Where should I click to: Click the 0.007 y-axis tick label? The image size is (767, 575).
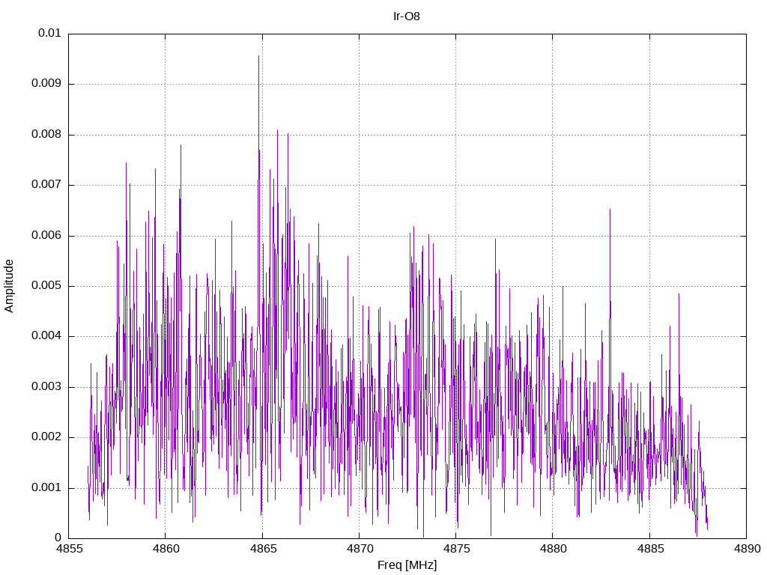[46, 185]
